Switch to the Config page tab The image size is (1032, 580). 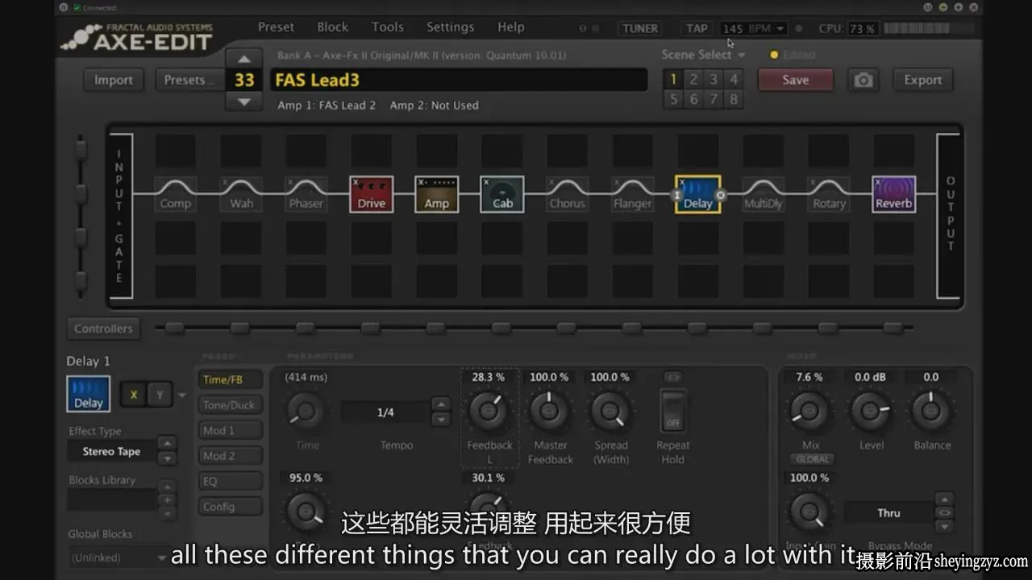pyautogui.click(x=231, y=507)
